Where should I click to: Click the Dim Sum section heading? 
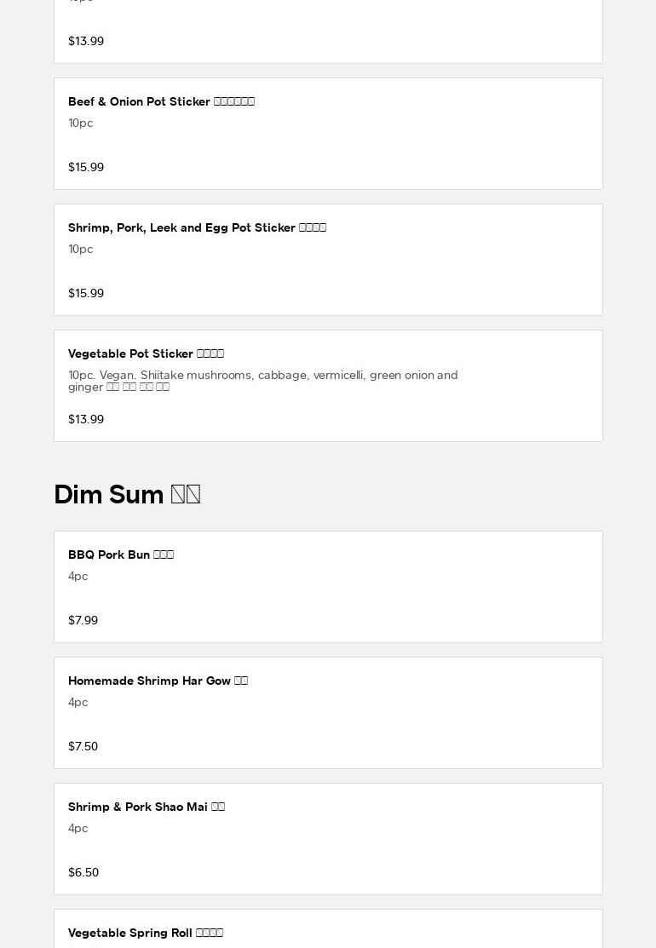(127, 495)
